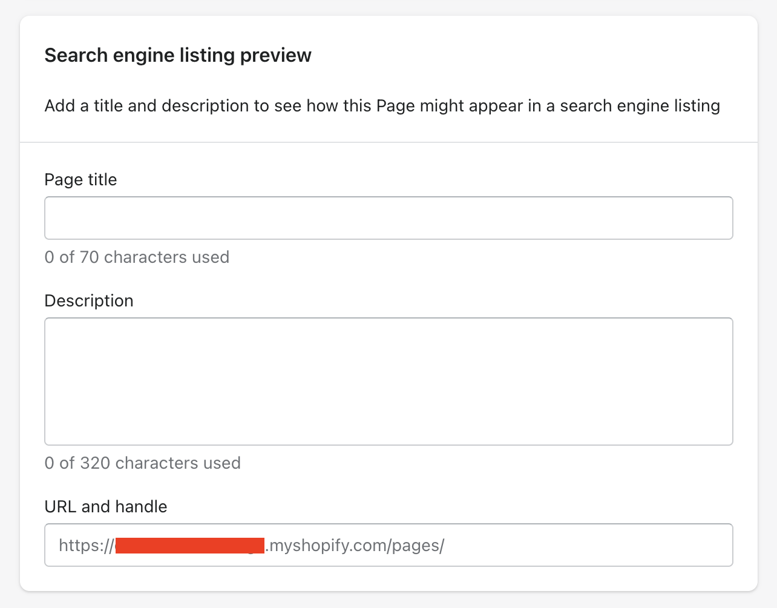
Task: Click the divider line below the helper text
Action: (388, 142)
